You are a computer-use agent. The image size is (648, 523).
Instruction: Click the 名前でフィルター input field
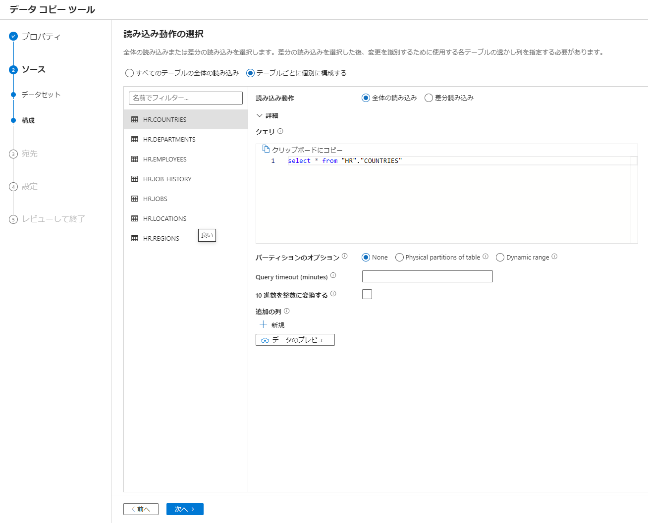185,98
